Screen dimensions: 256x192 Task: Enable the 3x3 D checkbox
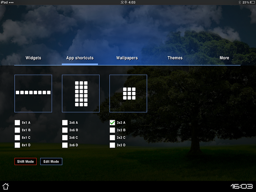pos(112,145)
